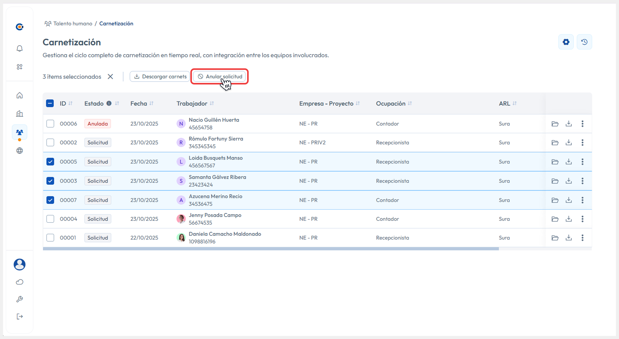Open more options for Daniela Camacho Maldonado
This screenshot has height=339, width=619.
[582, 238]
